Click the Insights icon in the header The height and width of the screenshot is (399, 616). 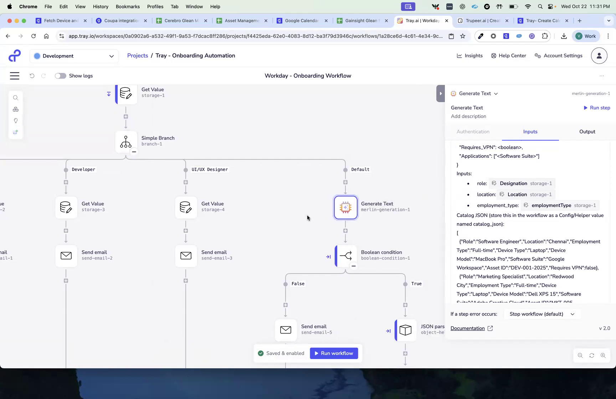(460, 56)
